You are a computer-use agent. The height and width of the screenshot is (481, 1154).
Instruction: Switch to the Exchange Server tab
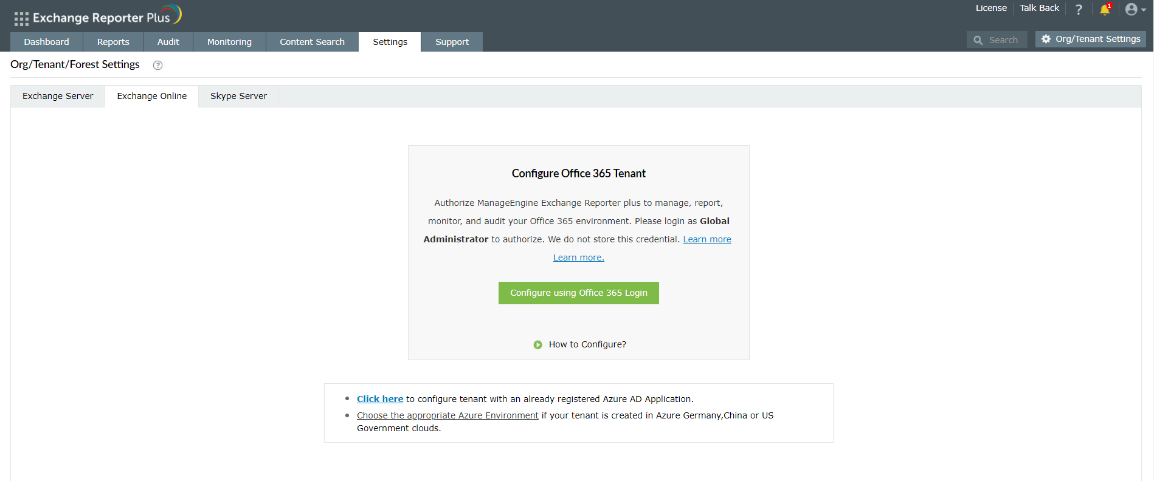click(x=57, y=96)
